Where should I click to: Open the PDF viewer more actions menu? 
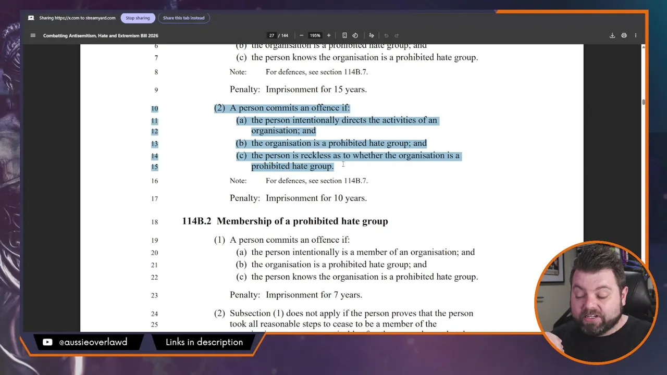[635, 35]
